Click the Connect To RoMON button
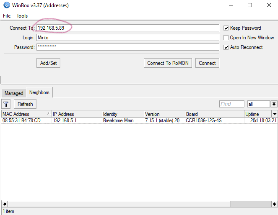 click(x=168, y=63)
